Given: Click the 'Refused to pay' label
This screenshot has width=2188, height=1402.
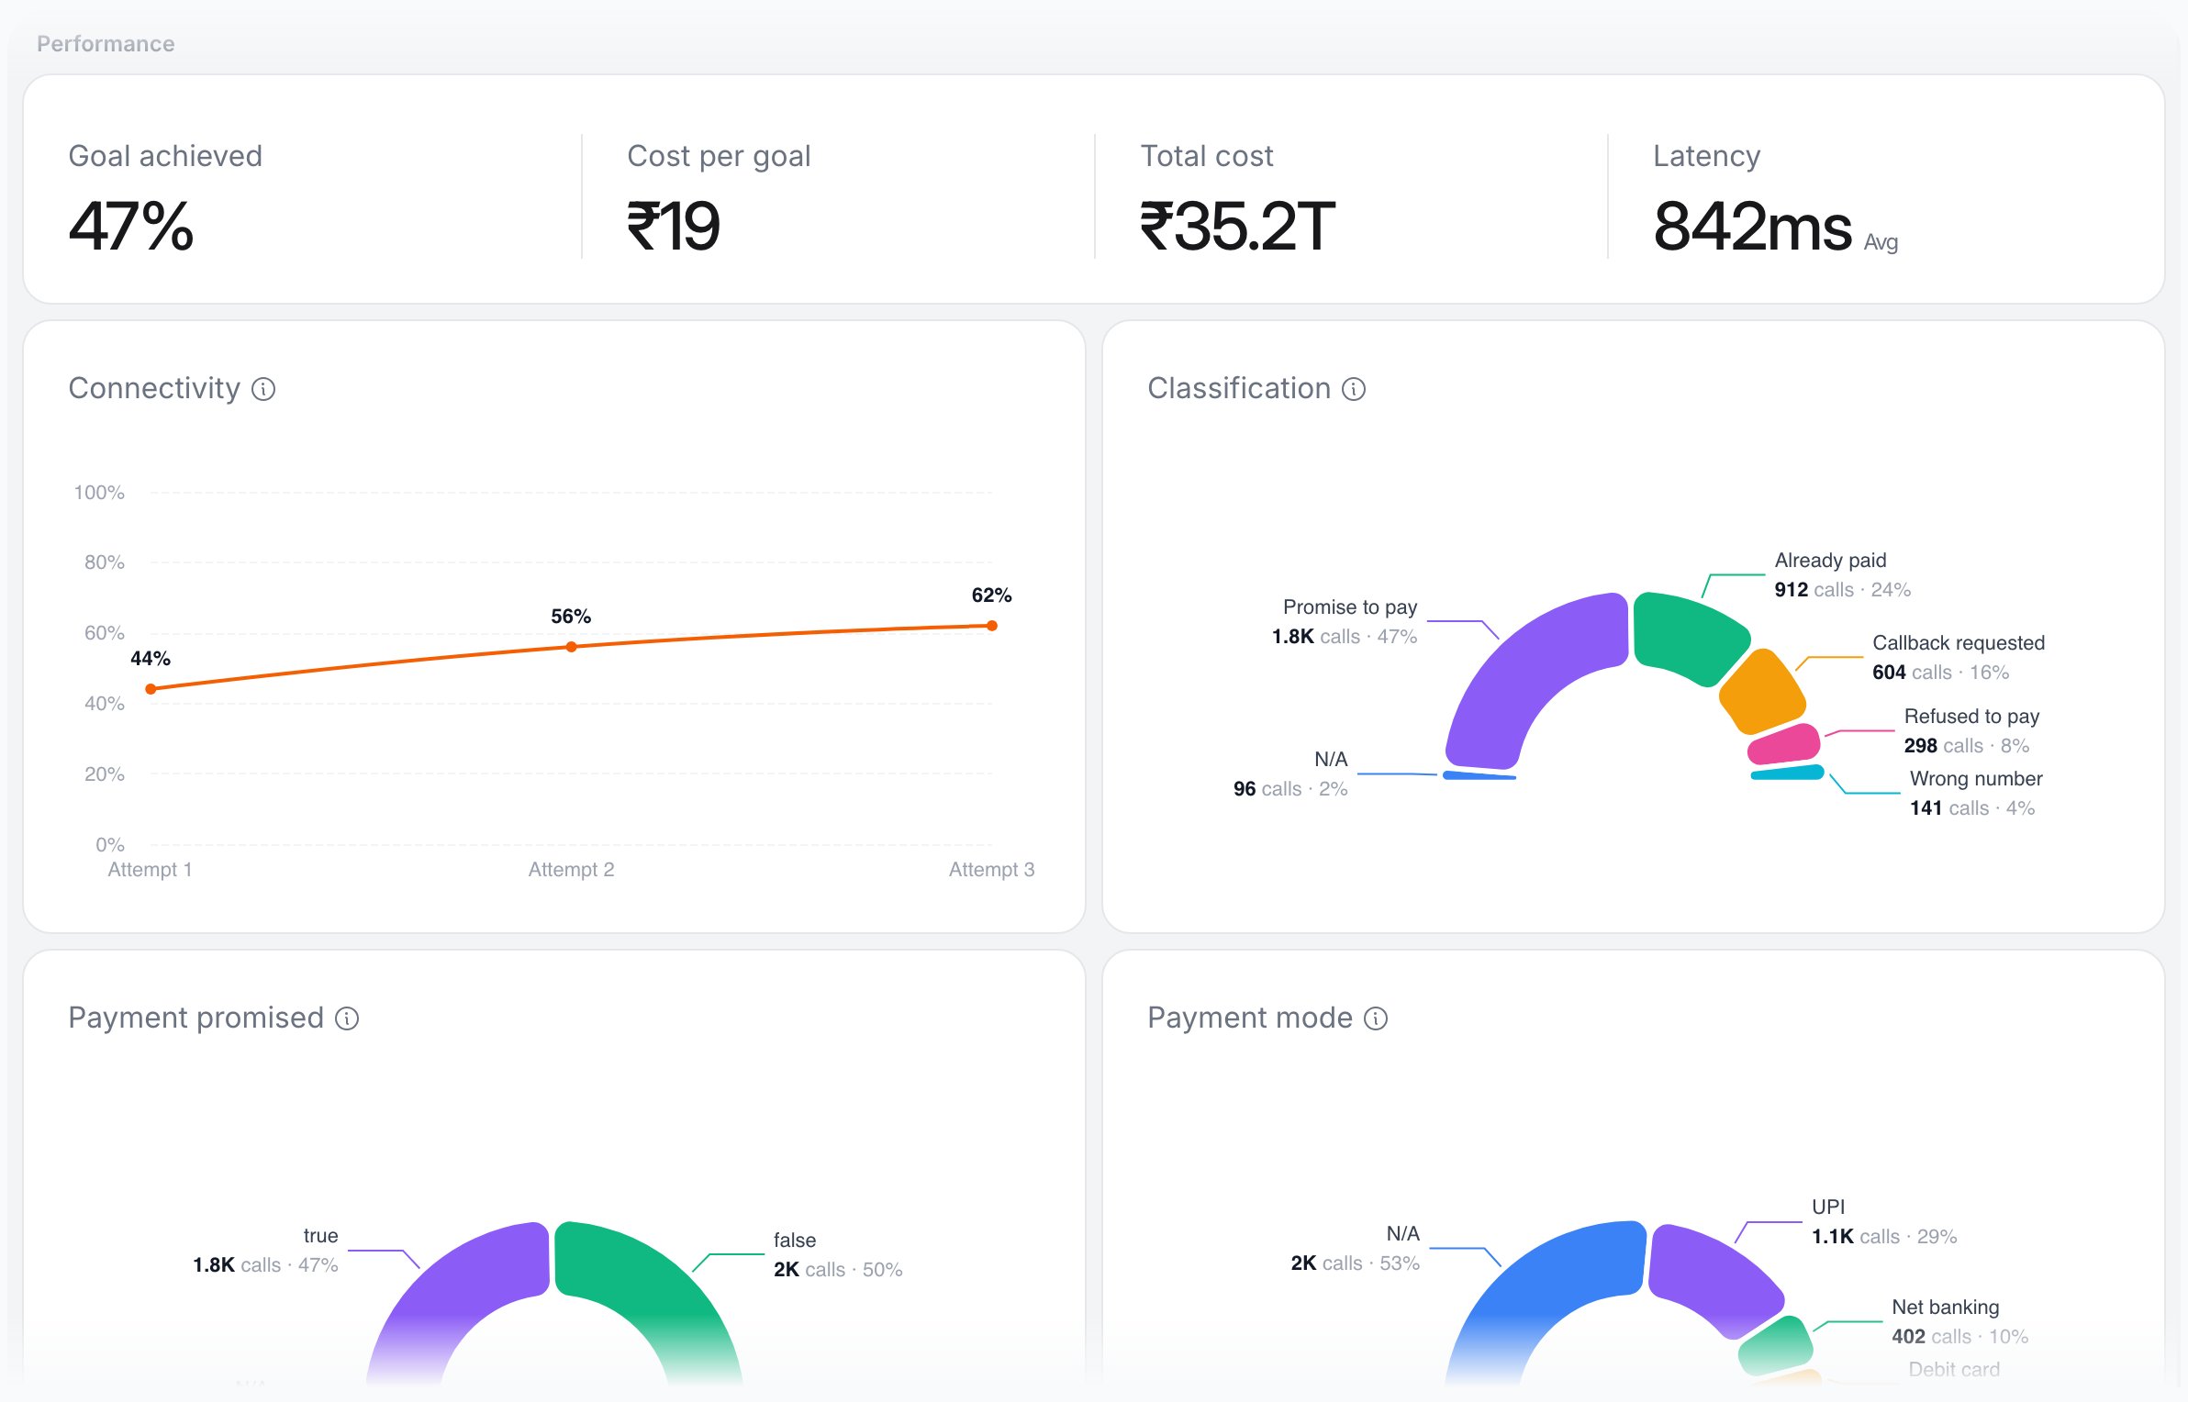Looking at the screenshot, I should point(1971,717).
